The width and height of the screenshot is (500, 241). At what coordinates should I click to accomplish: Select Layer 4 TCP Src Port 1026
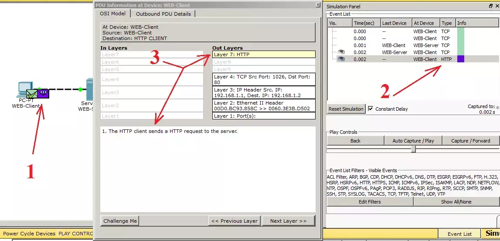264,79
